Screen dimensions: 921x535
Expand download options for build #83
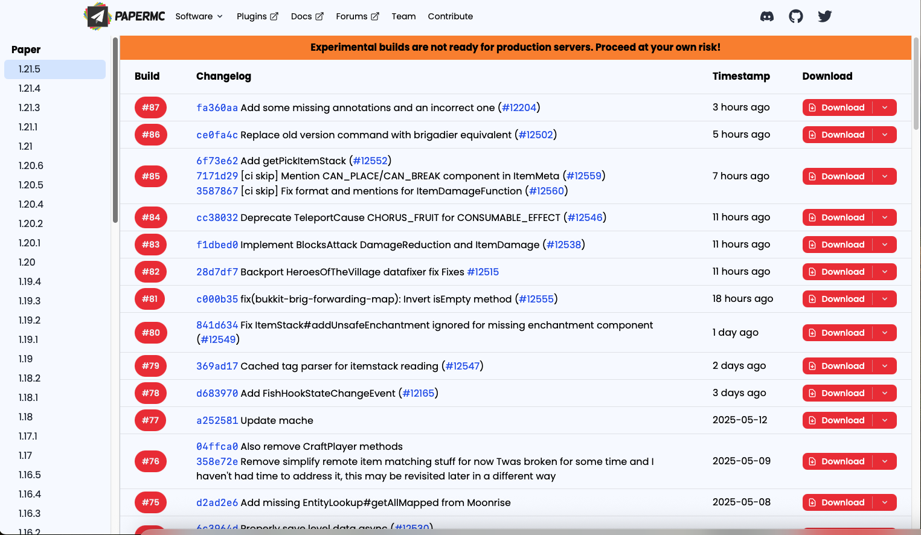click(885, 245)
